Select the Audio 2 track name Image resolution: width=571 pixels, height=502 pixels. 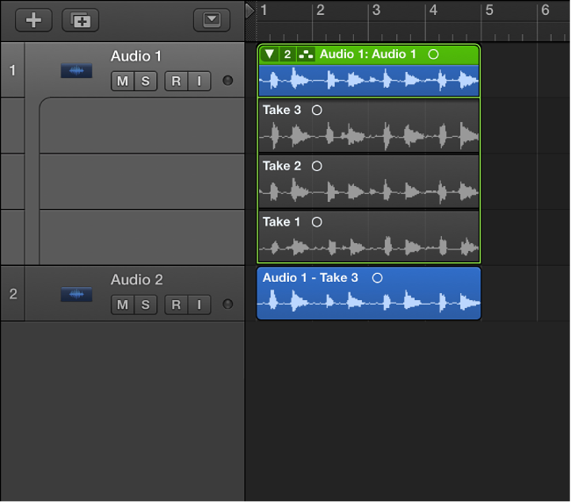click(136, 280)
